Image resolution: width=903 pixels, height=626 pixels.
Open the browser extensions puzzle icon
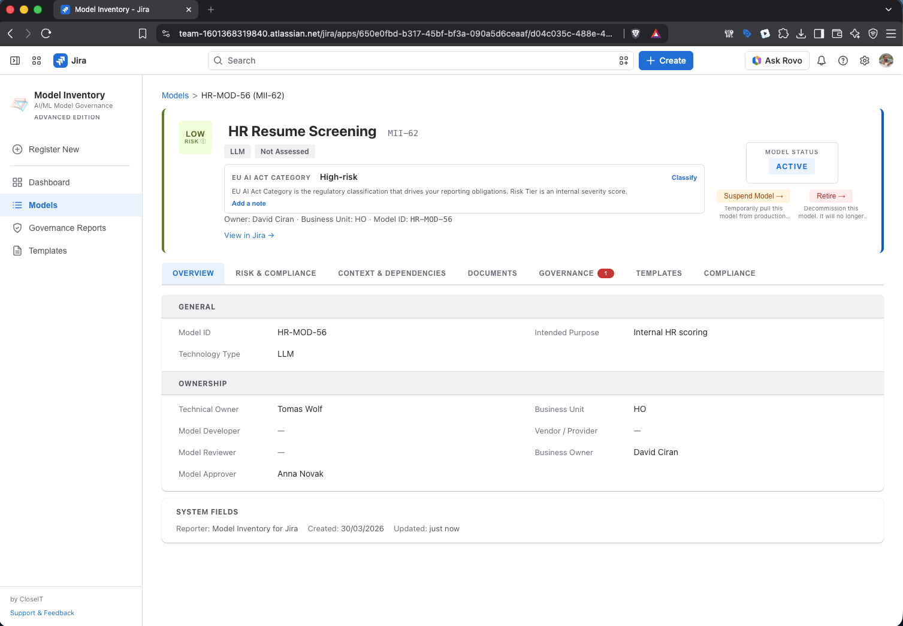tap(783, 34)
